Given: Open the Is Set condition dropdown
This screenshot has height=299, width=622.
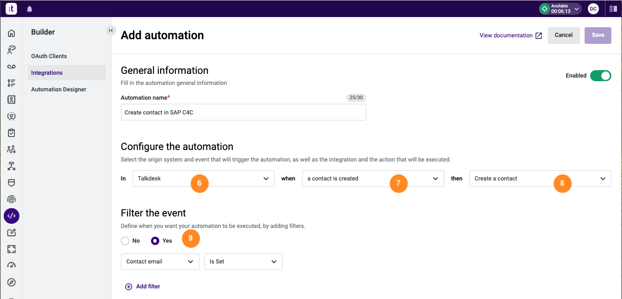Looking at the screenshot, I should (243, 262).
